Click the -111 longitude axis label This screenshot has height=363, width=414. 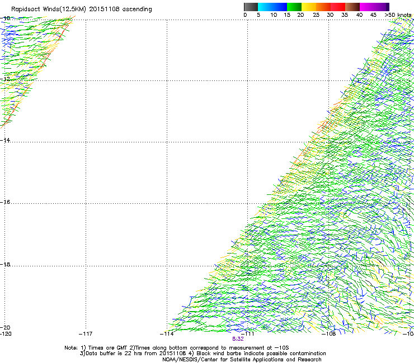click(248, 334)
